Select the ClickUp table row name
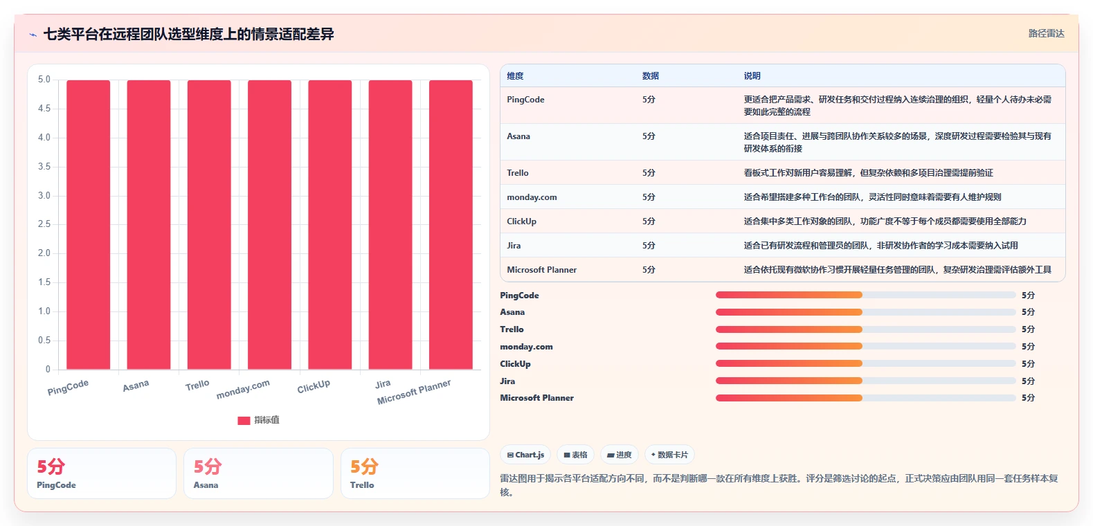The height and width of the screenshot is (526, 1093). pyautogui.click(x=521, y=221)
